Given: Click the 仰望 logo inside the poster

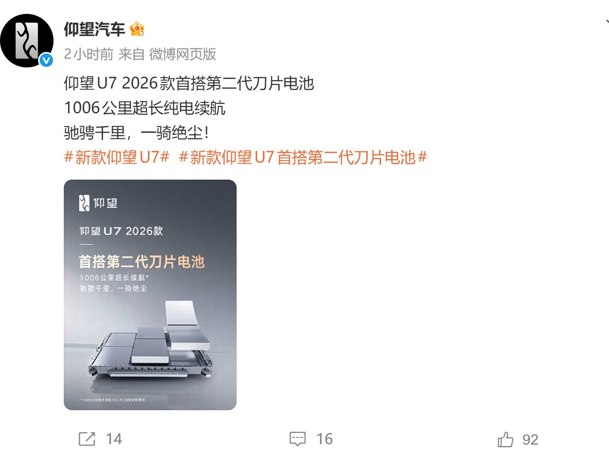Looking at the screenshot, I should click(x=98, y=203).
